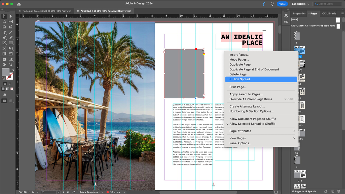Switch to the Properties tab
Screen dimensions: 345x194
pos(299,13)
